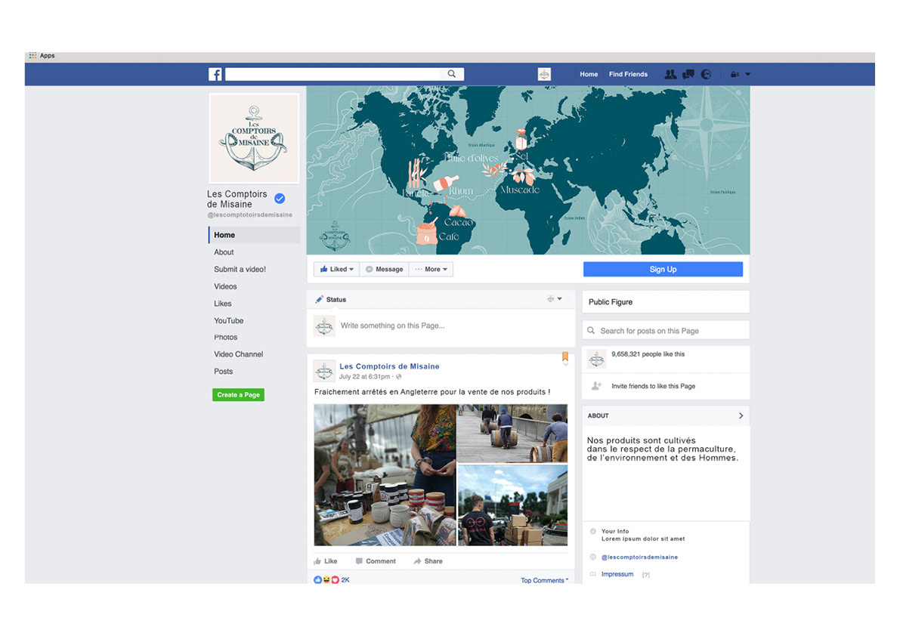Open Submit a video! in sidebar

point(240,270)
